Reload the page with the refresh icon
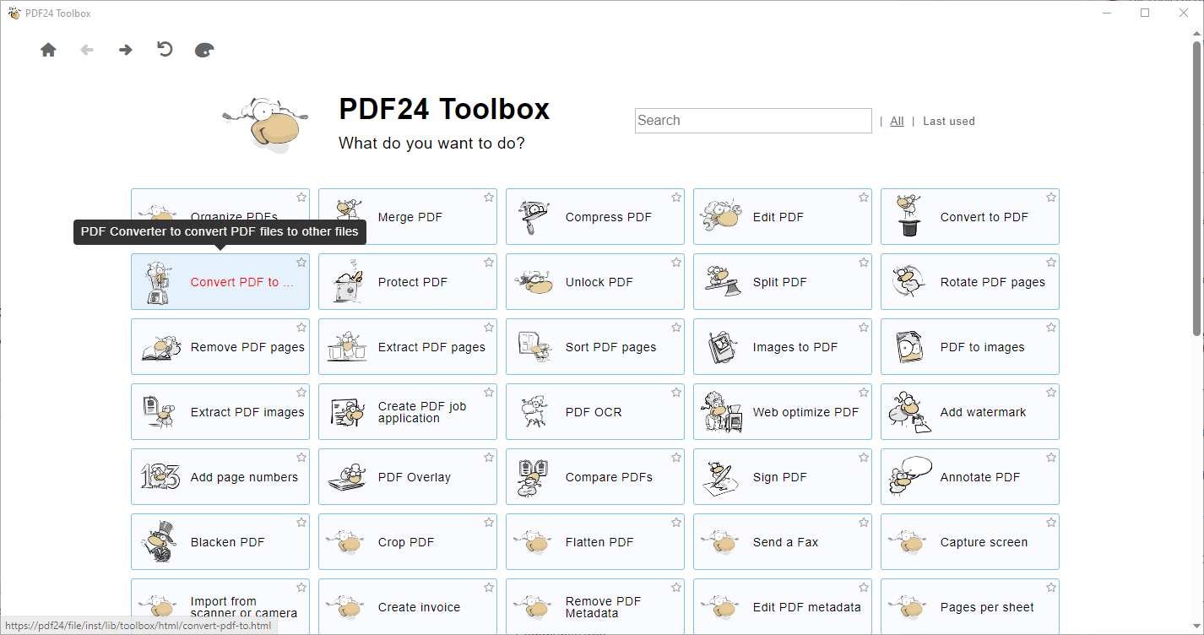Viewport: 1204px width, 635px height. (x=165, y=49)
